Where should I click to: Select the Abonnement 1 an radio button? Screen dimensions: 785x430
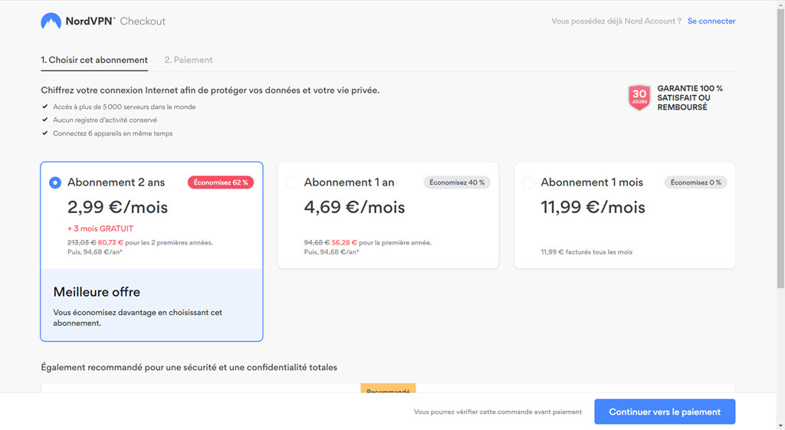point(292,182)
